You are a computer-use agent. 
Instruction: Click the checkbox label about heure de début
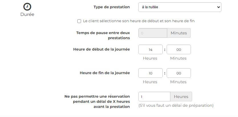pos(139,21)
